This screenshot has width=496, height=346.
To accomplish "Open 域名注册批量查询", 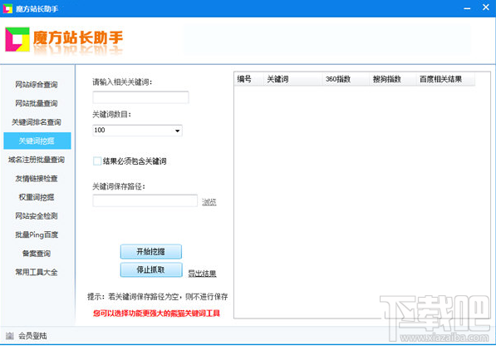I will click(x=37, y=160).
